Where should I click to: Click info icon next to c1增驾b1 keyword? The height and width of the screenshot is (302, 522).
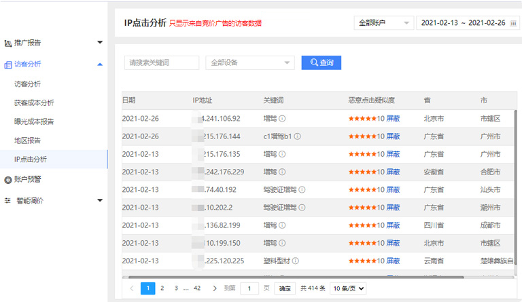tap(297, 136)
